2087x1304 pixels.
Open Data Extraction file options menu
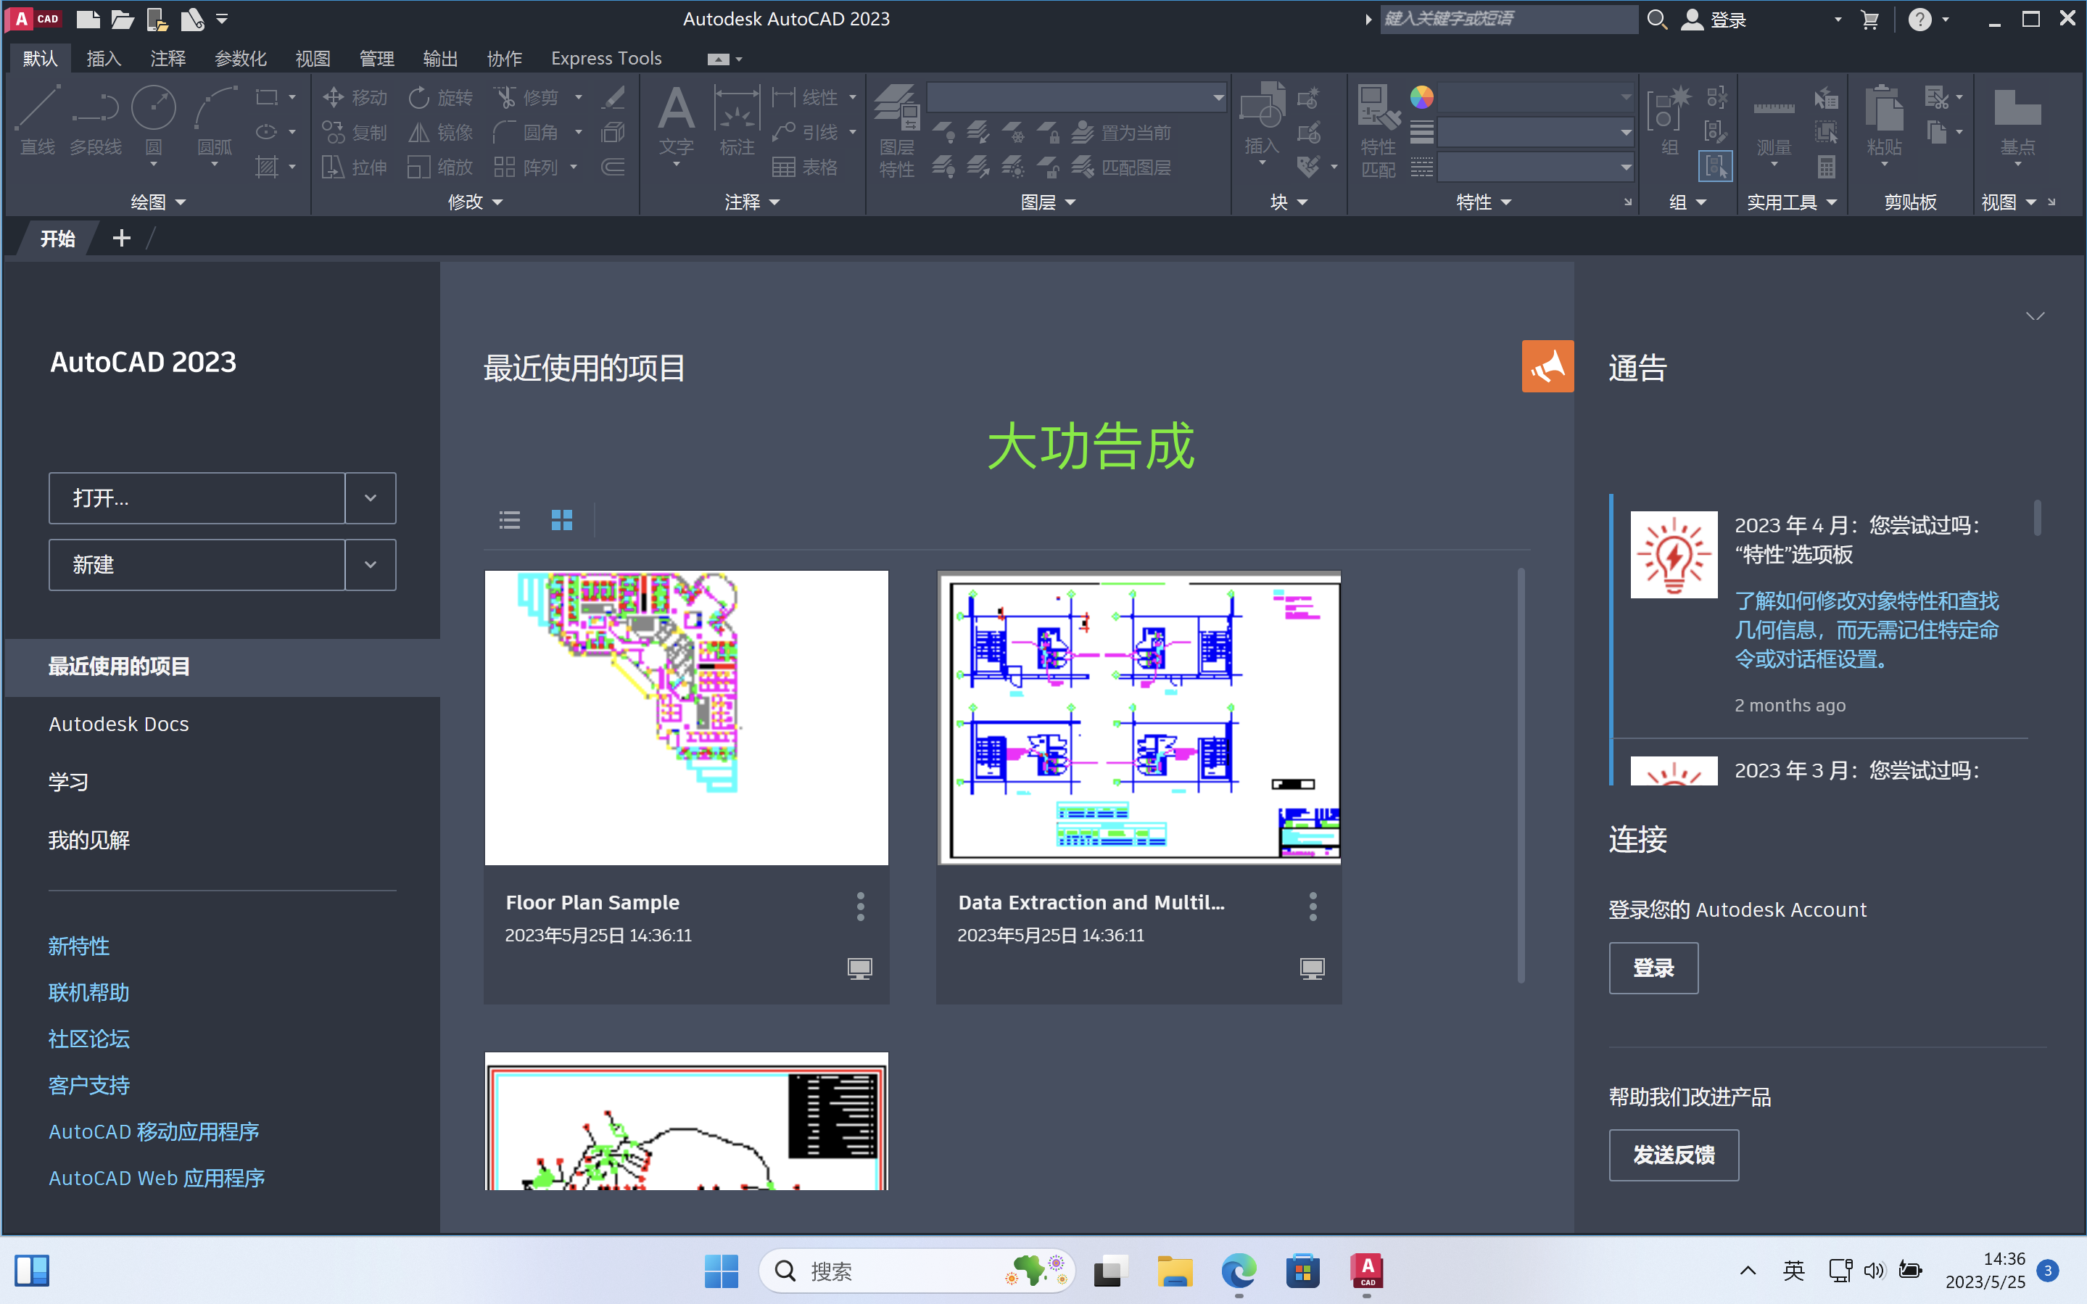coord(1313,907)
